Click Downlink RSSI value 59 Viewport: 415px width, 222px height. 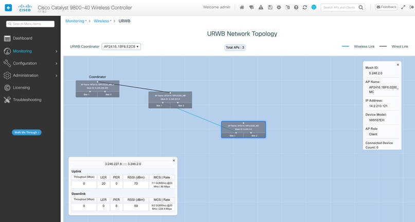[x=136, y=206]
